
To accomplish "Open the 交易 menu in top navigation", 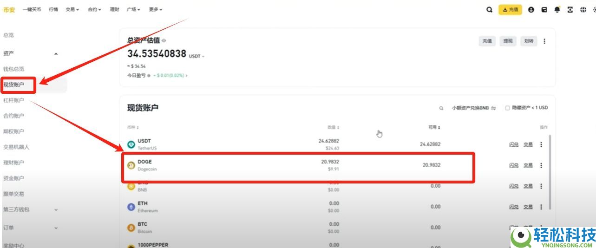I will pyautogui.click(x=72, y=9).
